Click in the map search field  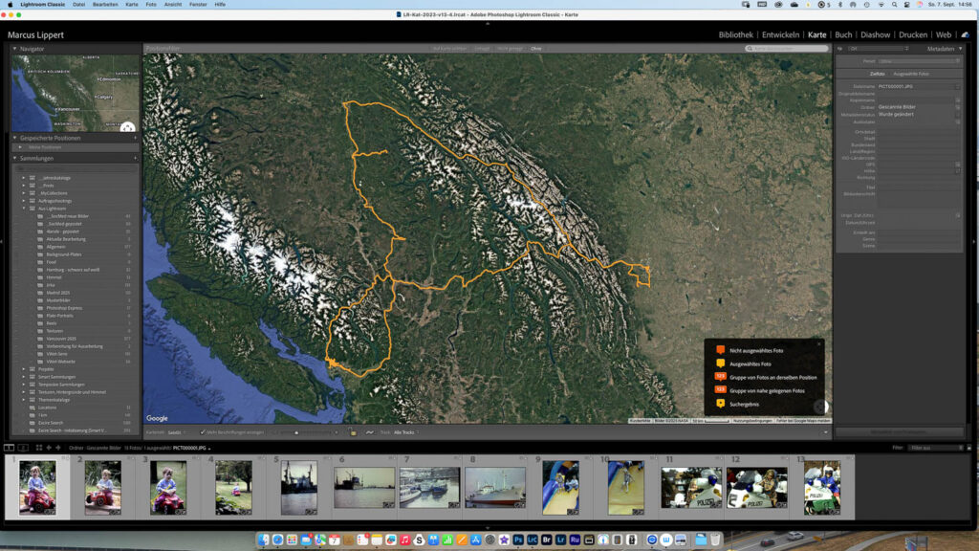tap(787, 49)
